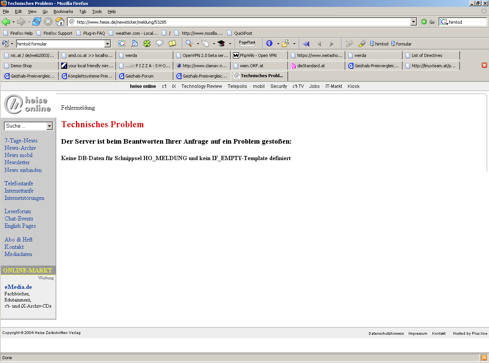
Task: Open the 7-Tage-News link
Action: tap(21, 141)
